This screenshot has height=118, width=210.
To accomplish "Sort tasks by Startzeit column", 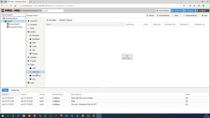I will click(10, 94).
